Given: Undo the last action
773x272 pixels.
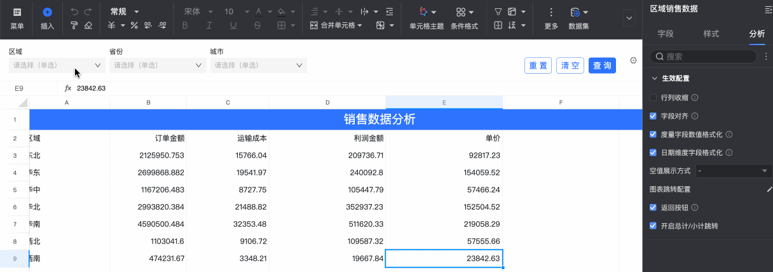Looking at the screenshot, I should (74, 12).
